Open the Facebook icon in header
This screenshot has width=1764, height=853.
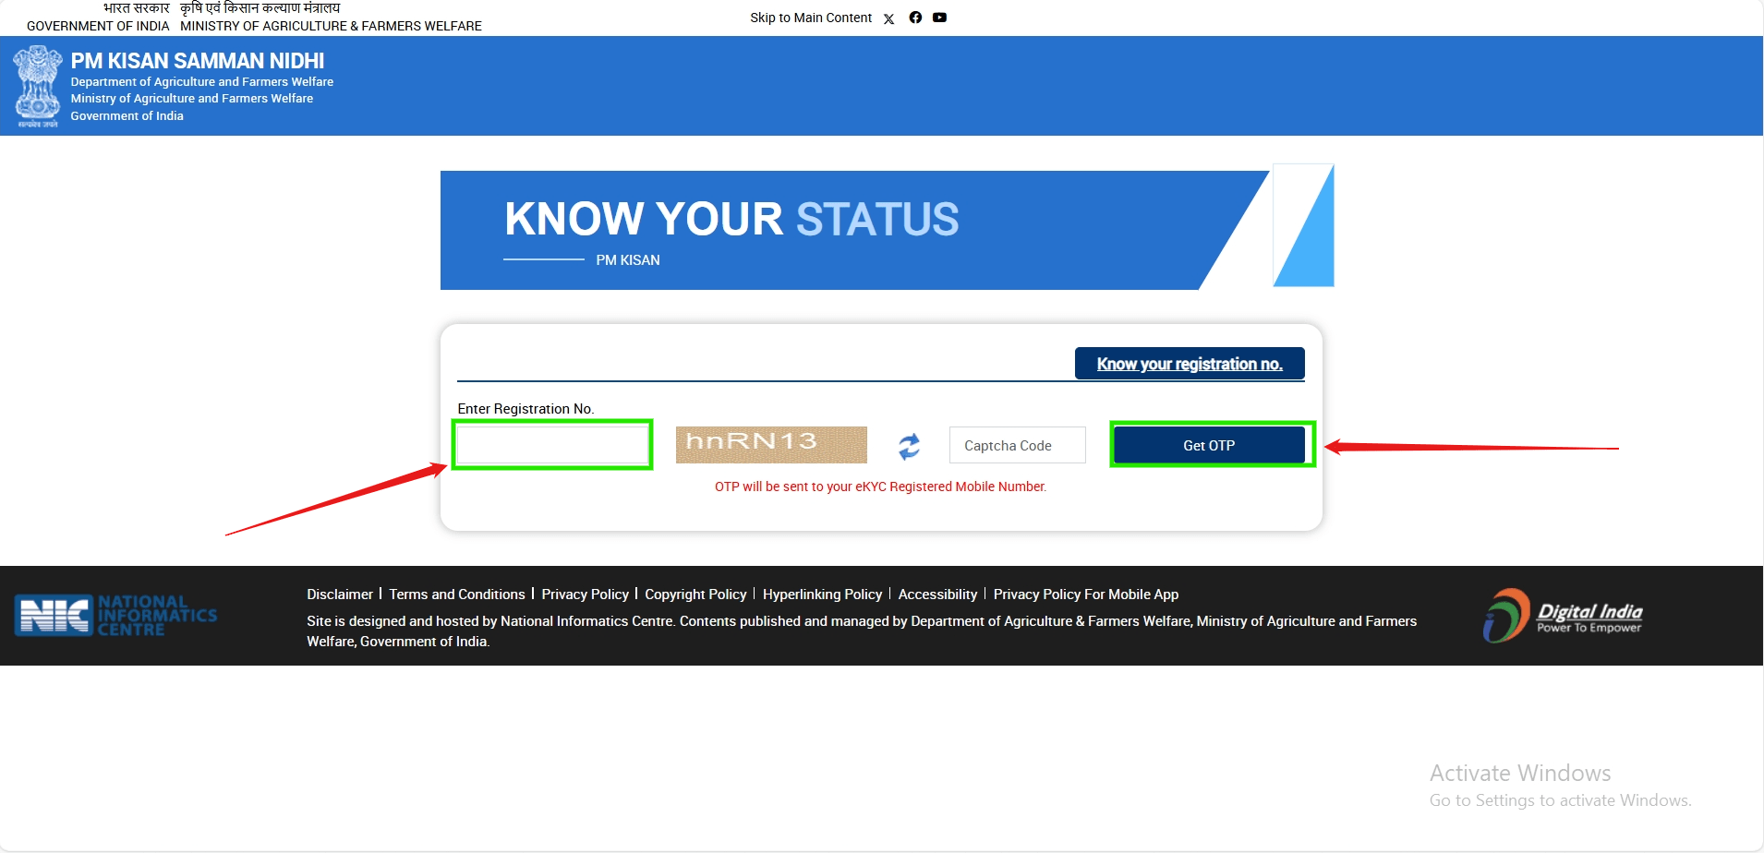(915, 18)
